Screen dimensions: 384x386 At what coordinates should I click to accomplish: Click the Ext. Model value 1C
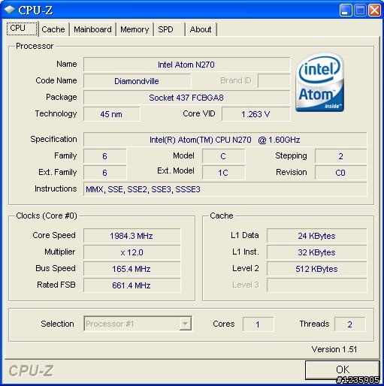click(x=223, y=173)
